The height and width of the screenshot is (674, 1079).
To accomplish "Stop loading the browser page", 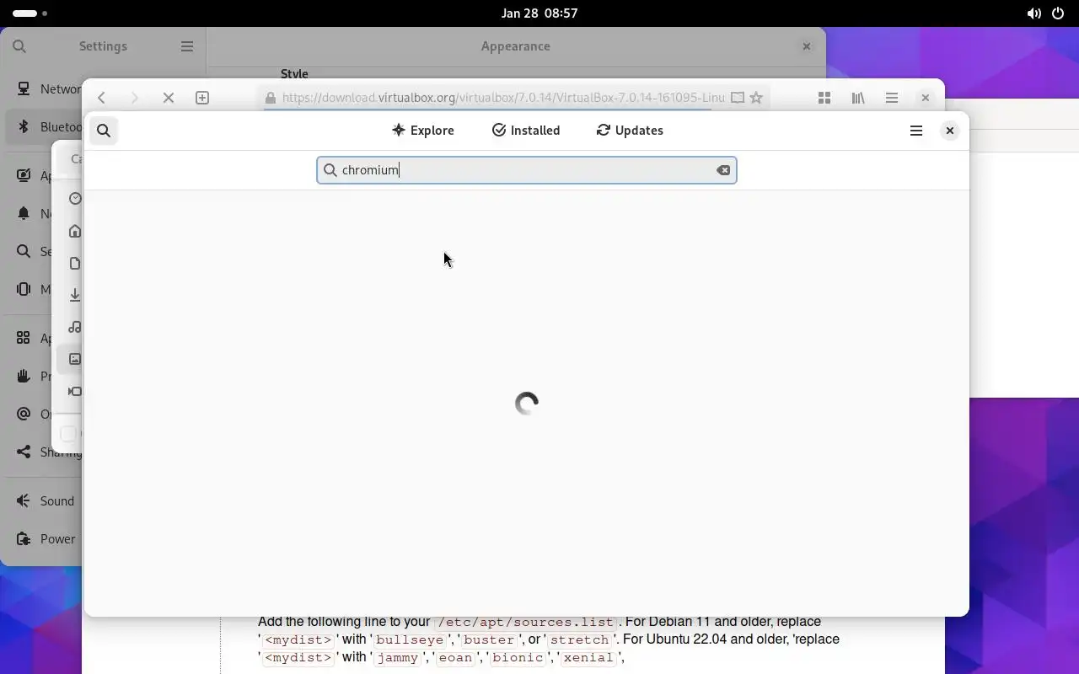I will (169, 98).
